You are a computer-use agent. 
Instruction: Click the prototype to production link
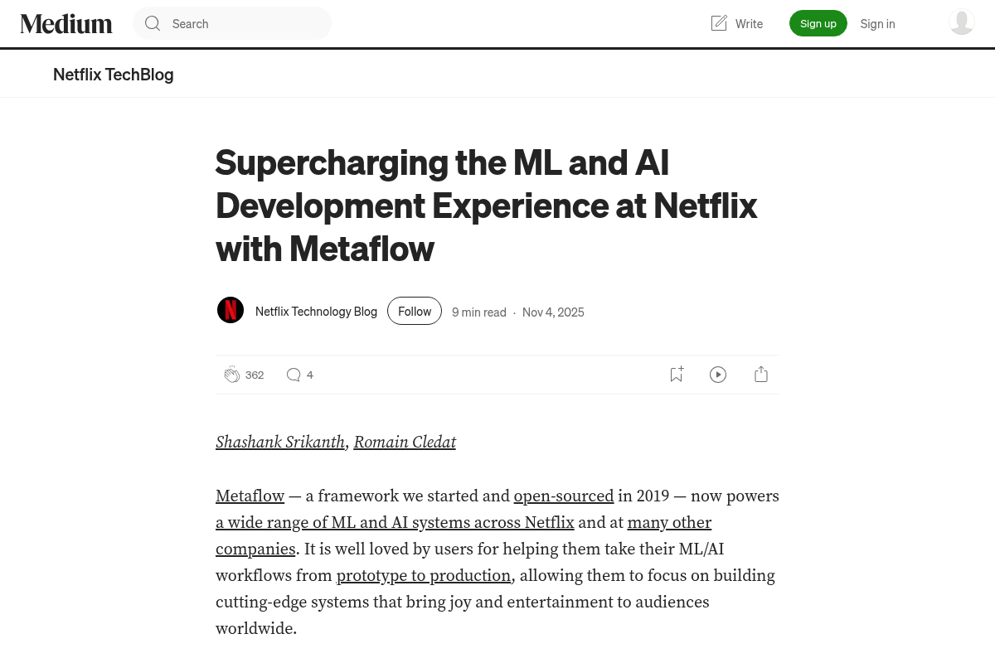(423, 575)
